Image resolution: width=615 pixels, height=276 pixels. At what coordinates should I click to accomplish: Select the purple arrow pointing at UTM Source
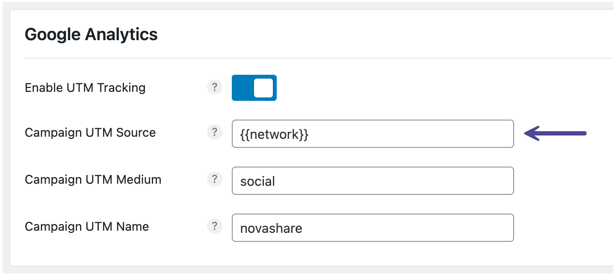pyautogui.click(x=556, y=133)
